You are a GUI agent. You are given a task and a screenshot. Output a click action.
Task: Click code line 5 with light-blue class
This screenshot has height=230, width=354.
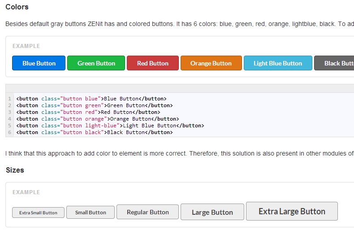(x=110, y=126)
